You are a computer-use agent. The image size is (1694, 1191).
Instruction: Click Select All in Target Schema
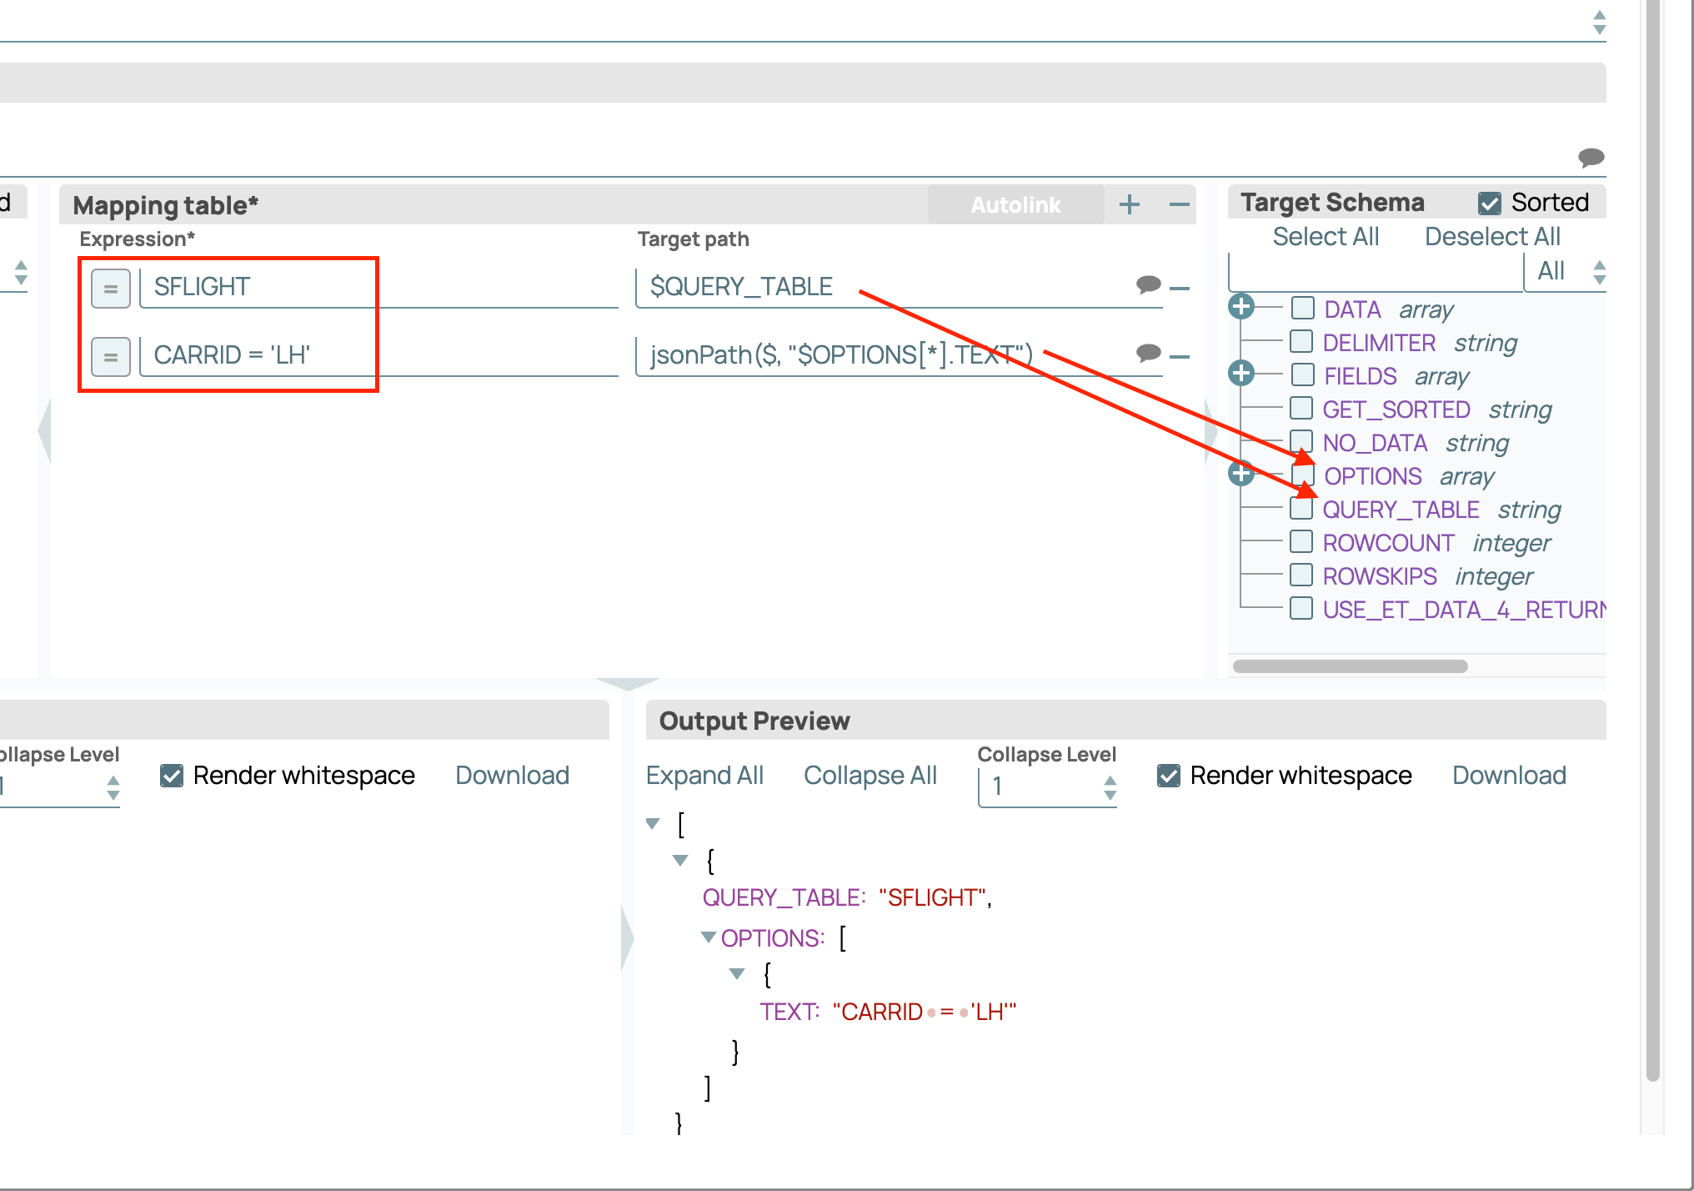(x=1326, y=237)
